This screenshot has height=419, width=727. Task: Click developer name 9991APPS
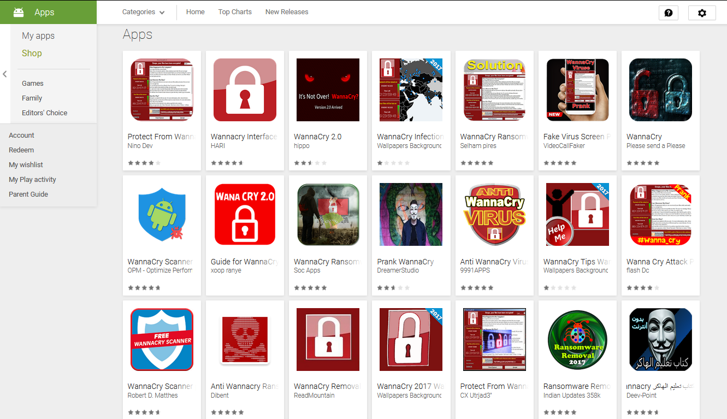475,270
